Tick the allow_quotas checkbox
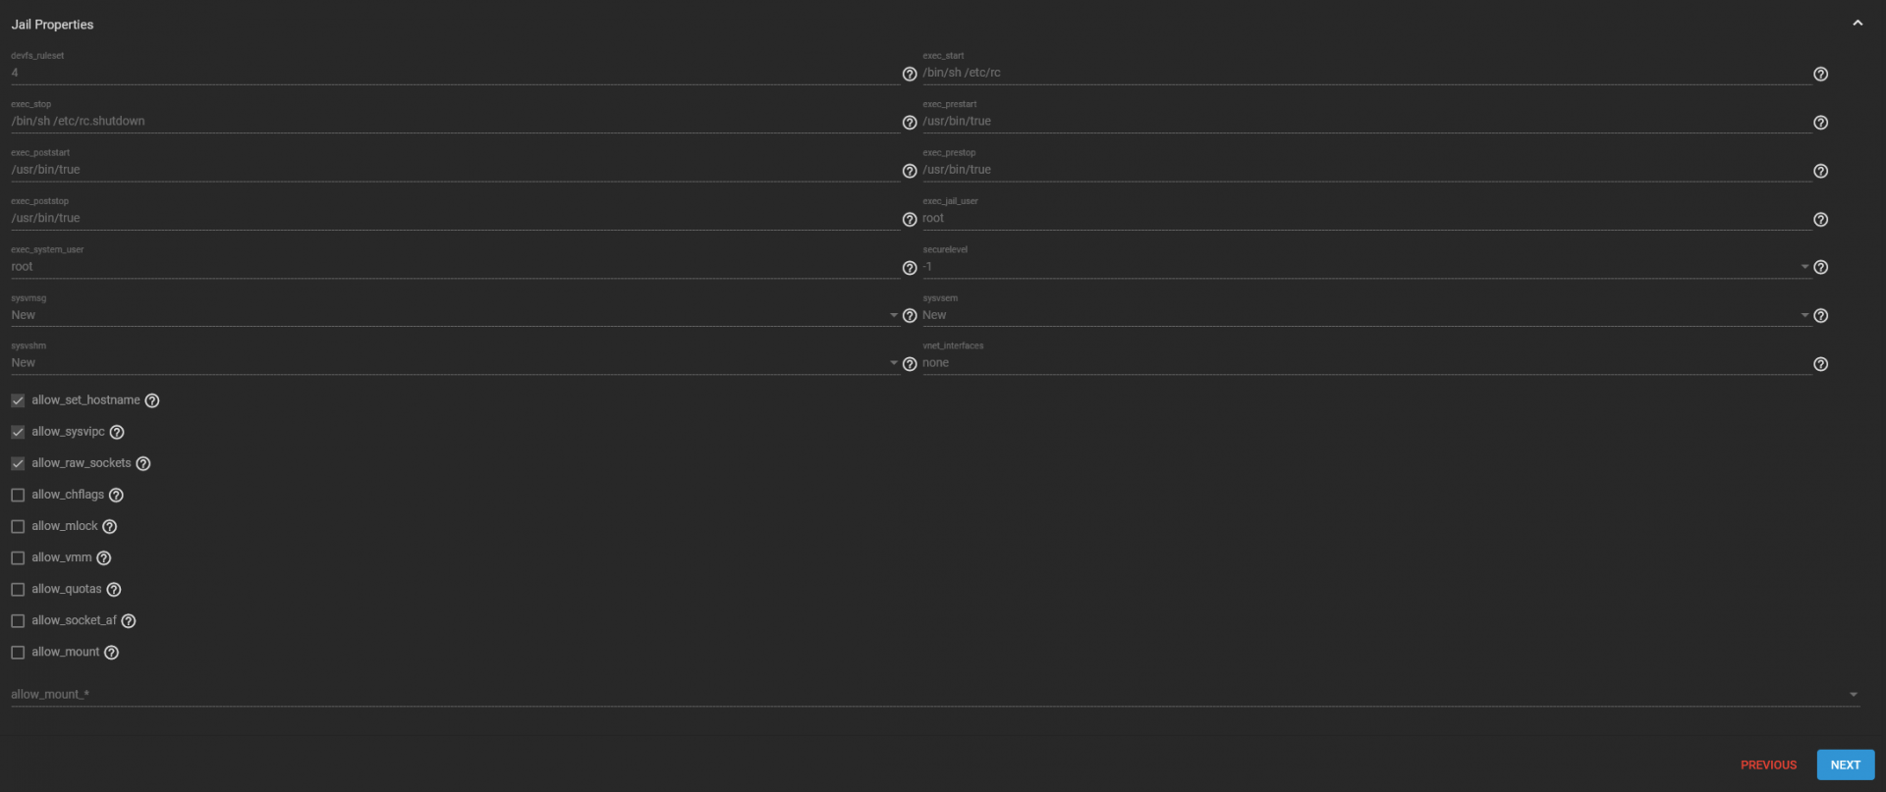This screenshot has height=792, width=1886. tap(18, 589)
